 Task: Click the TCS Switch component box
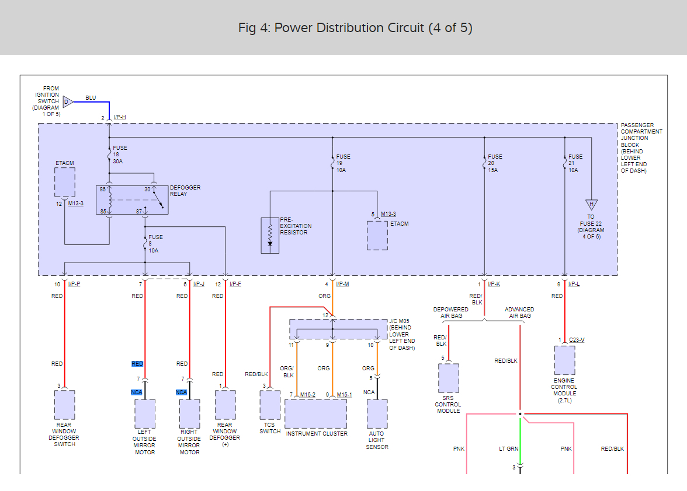coord(270,405)
